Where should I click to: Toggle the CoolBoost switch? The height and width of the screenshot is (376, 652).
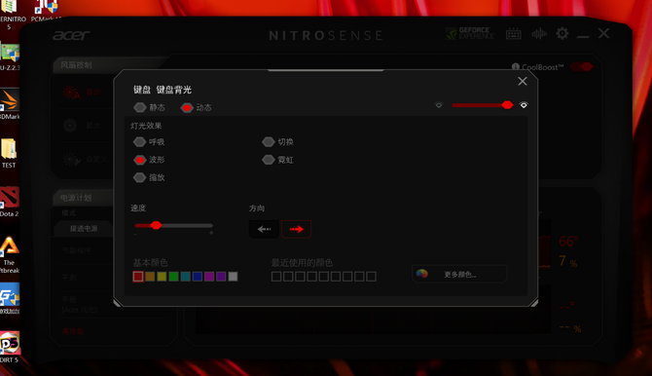pos(582,66)
